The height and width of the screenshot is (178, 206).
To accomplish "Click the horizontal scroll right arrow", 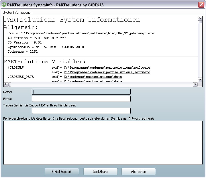I will coord(195,84).
